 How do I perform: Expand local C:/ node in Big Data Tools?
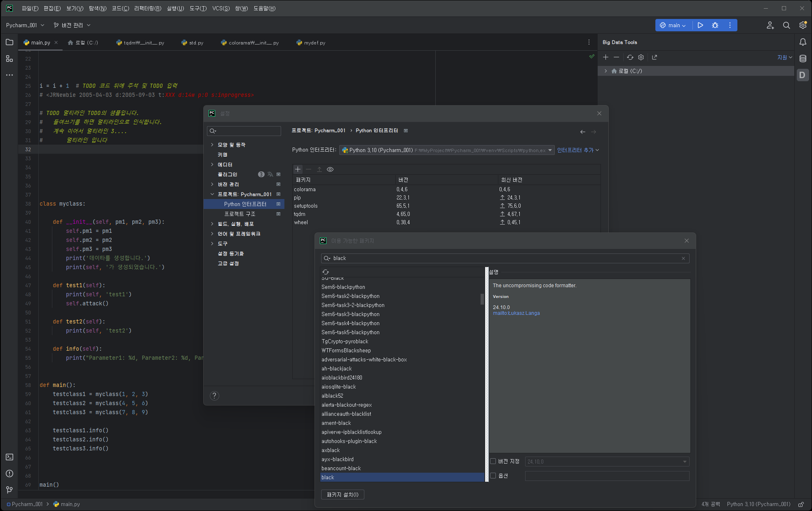(605, 71)
